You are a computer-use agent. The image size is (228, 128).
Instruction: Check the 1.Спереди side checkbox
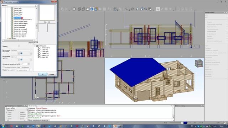click(x=39, y=48)
